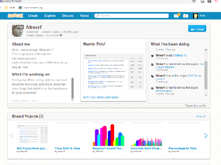
Task: Open the Discuss menu item
Action: pyautogui.click(x=68, y=16)
